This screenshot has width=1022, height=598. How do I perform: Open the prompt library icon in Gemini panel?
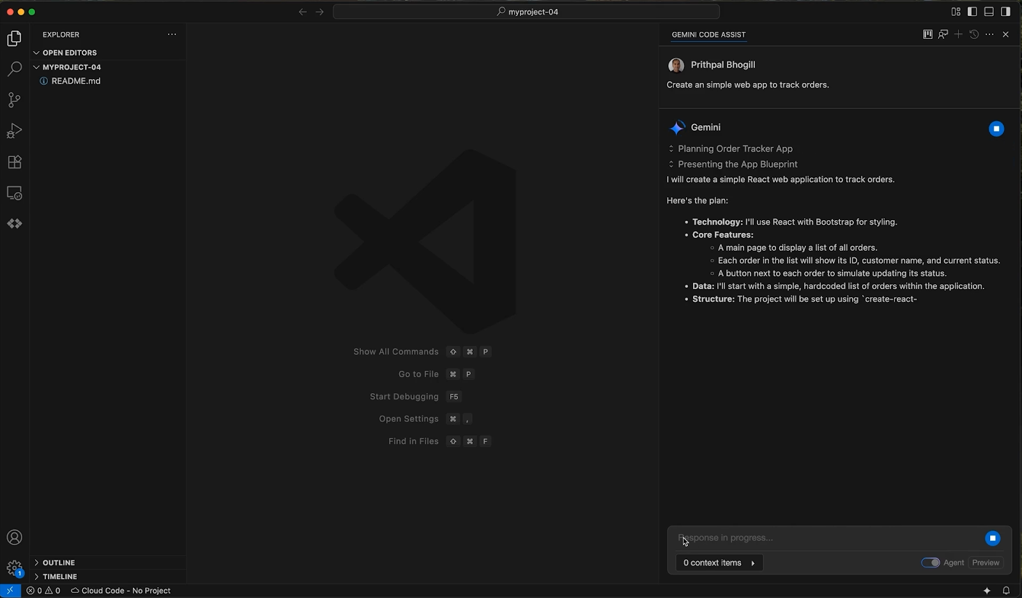pos(927,34)
